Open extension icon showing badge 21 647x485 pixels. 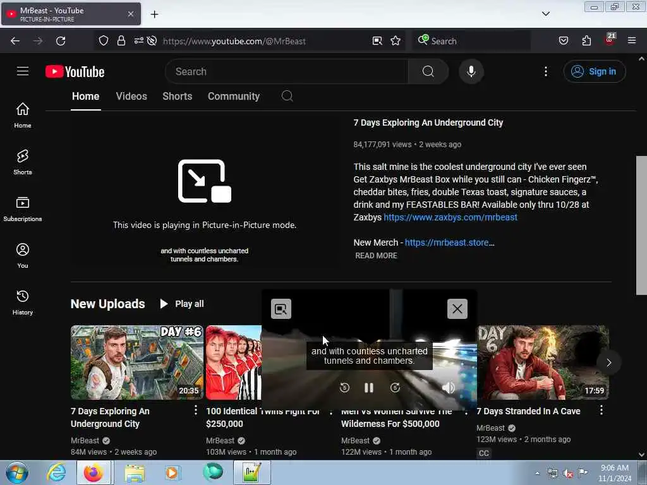[610, 40]
